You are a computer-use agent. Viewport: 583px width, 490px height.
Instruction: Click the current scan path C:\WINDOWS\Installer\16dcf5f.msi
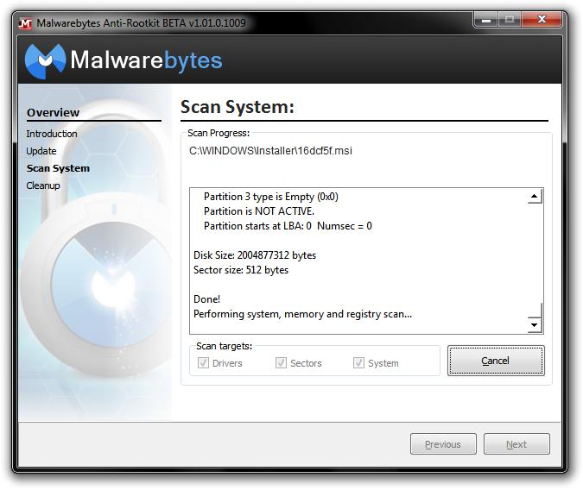pyautogui.click(x=270, y=151)
